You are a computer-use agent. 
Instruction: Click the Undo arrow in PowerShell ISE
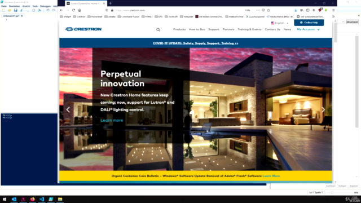[47, 10]
